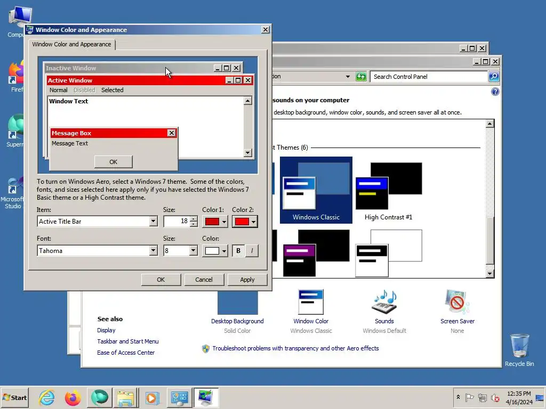The image size is (546, 409).
Task: Click the muted volume tray icon
Action: 495,397
